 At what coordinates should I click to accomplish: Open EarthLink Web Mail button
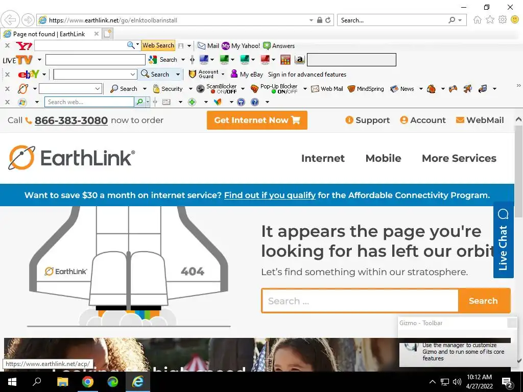click(327, 89)
